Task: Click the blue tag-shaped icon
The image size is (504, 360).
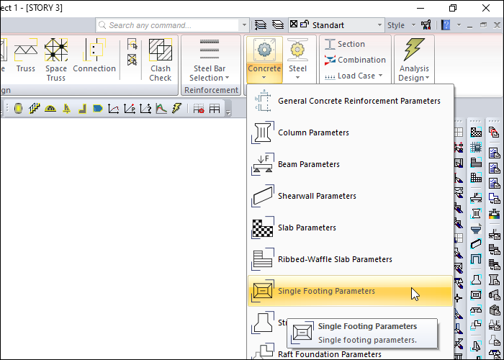Action: [98, 108]
